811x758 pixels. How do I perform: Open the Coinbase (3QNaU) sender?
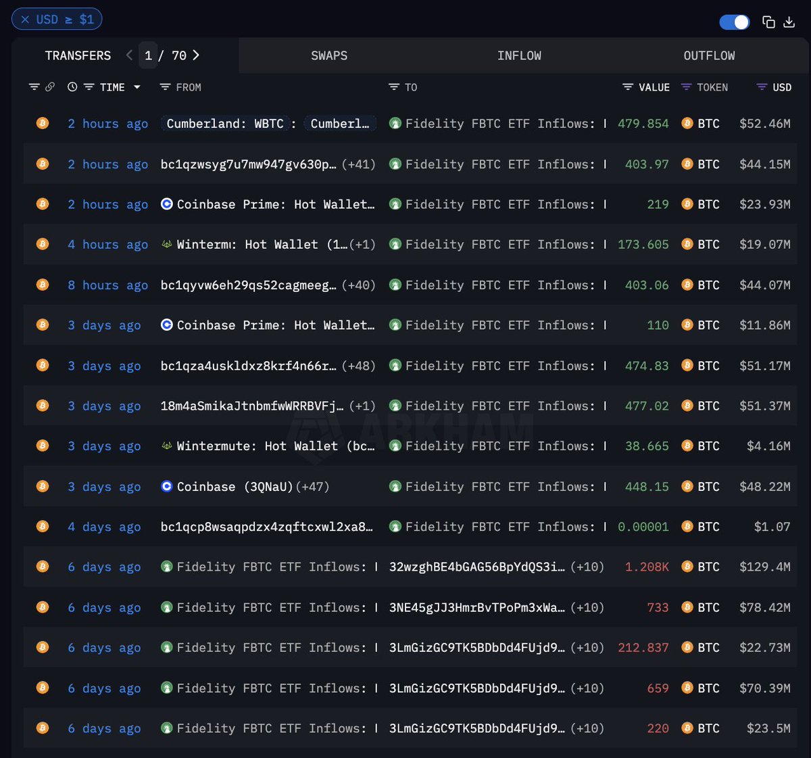235,487
